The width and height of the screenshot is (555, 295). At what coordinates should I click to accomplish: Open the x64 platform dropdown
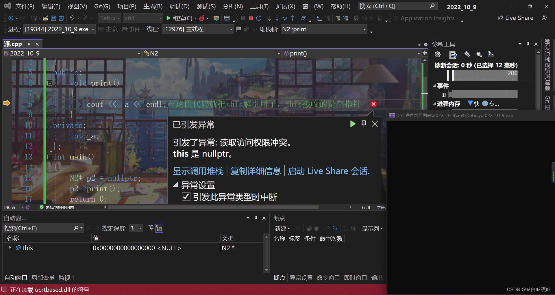[x=143, y=18]
